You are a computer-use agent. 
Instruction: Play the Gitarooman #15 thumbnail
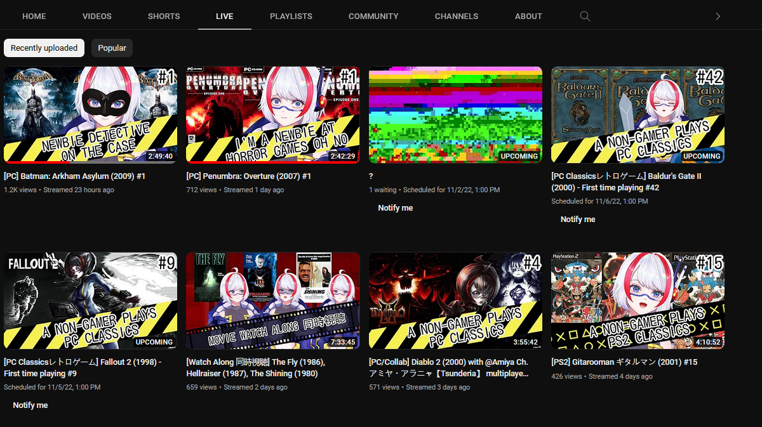pyautogui.click(x=638, y=301)
